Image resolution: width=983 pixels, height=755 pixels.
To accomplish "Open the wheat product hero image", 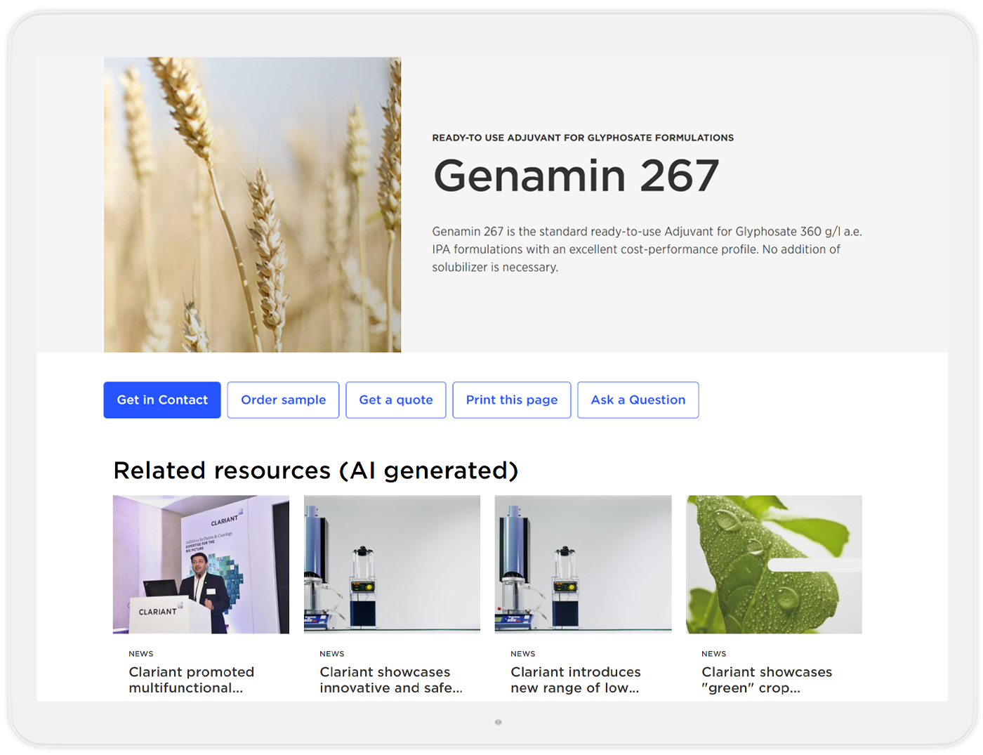I will (x=253, y=204).
